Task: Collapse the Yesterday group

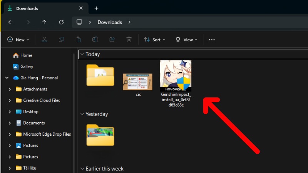Action: [82, 114]
